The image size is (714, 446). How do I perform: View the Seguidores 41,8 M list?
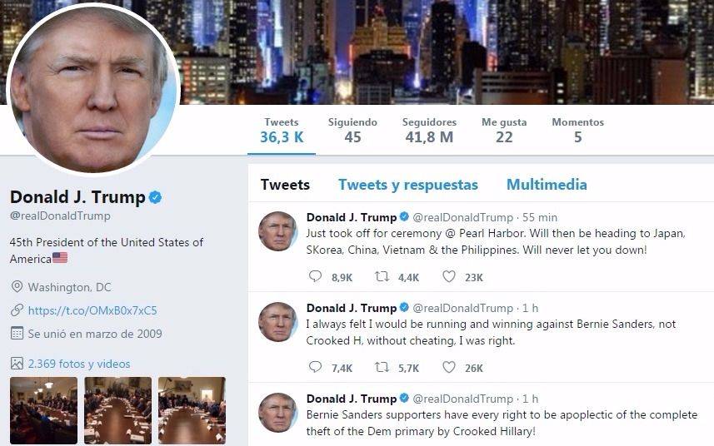pyautogui.click(x=429, y=130)
